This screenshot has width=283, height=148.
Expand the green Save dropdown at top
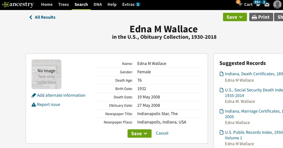(x=235, y=17)
